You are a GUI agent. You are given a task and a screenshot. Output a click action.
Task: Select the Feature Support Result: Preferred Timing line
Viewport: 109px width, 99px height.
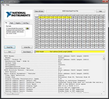(x=54, y=82)
